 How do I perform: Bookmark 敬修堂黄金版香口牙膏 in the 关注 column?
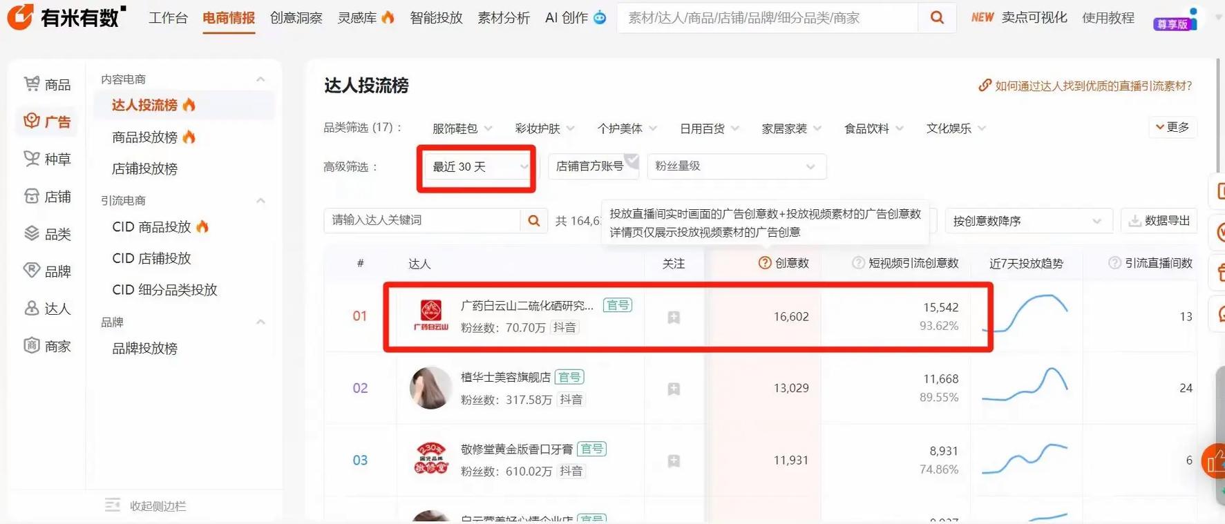pos(674,460)
